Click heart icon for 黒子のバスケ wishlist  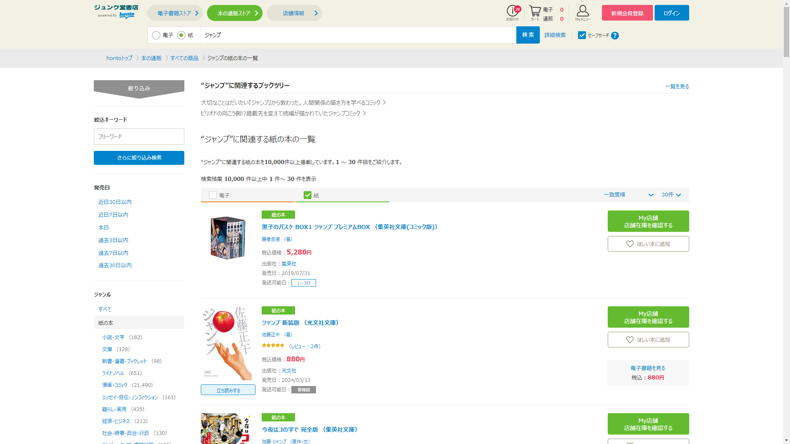click(630, 244)
